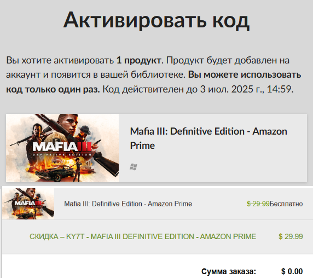
Task: Open the large Mafia III cover image
Action: click(62, 148)
